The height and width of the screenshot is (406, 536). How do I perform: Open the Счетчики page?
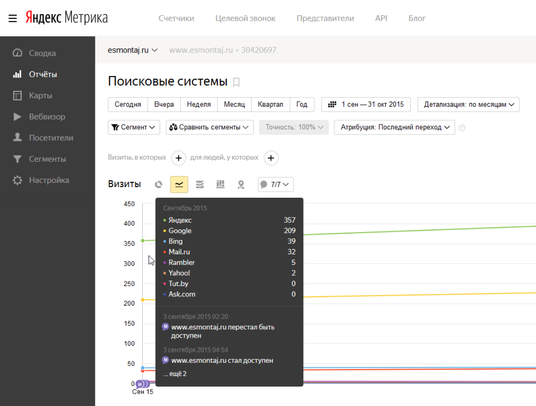point(176,18)
